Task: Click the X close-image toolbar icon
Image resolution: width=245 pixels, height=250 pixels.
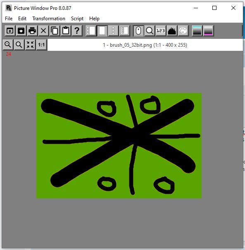Action: [43, 31]
